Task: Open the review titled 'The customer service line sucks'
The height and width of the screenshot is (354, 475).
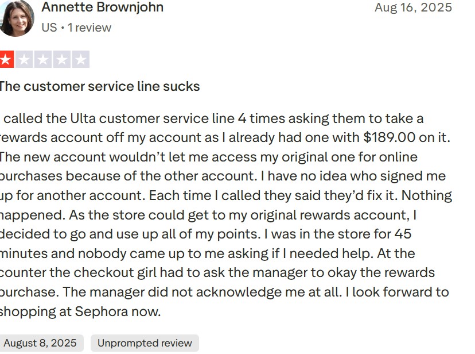Action: click(x=99, y=86)
